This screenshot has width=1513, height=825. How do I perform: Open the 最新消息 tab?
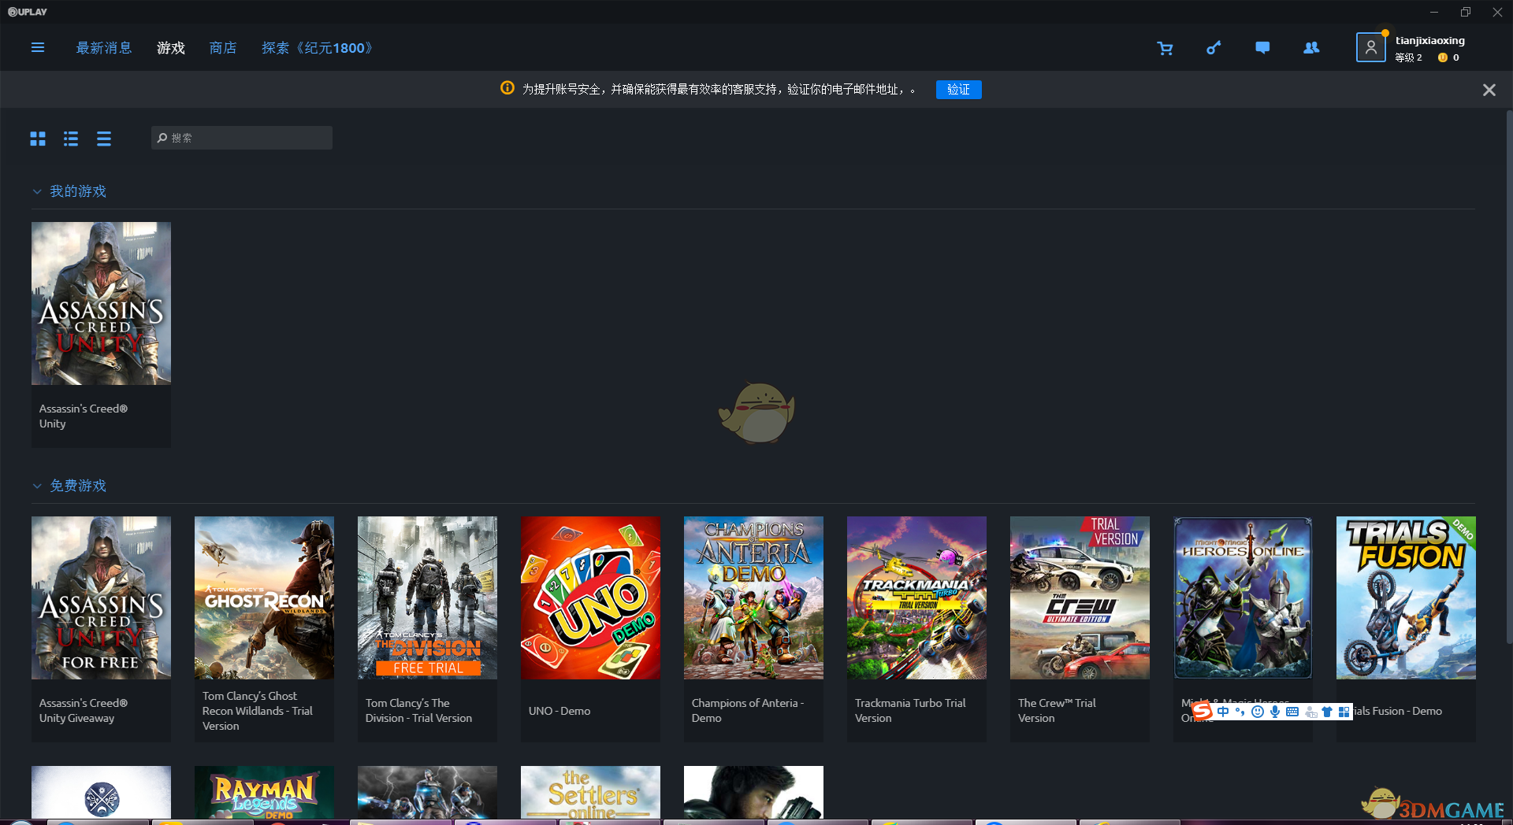pos(104,48)
